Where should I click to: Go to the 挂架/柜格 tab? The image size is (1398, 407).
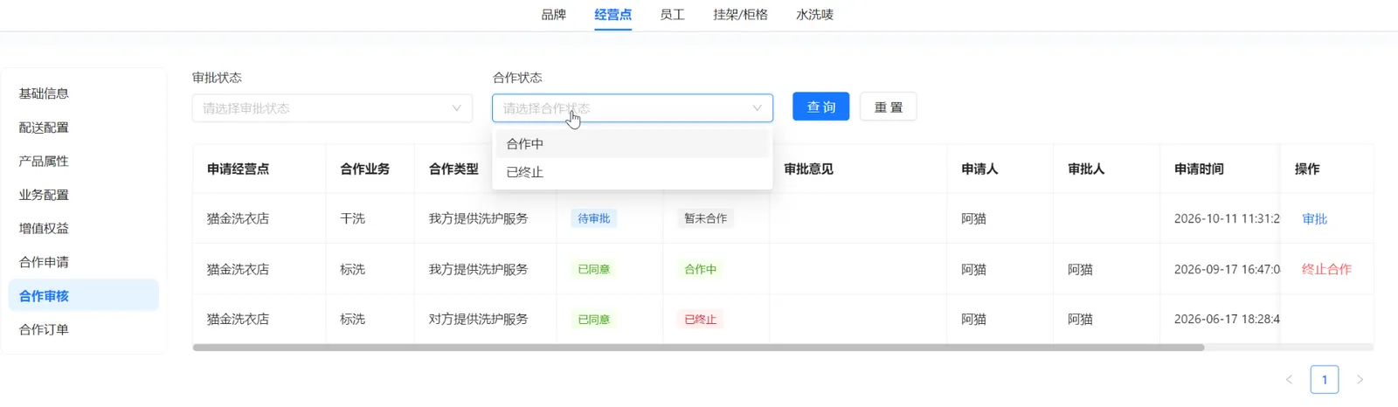pos(740,15)
